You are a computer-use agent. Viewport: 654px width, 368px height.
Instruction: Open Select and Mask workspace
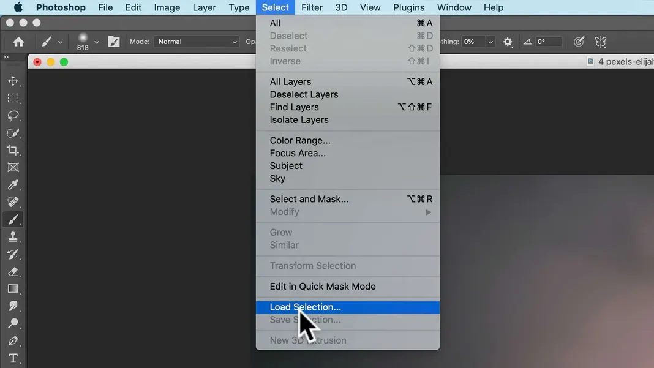(348, 199)
